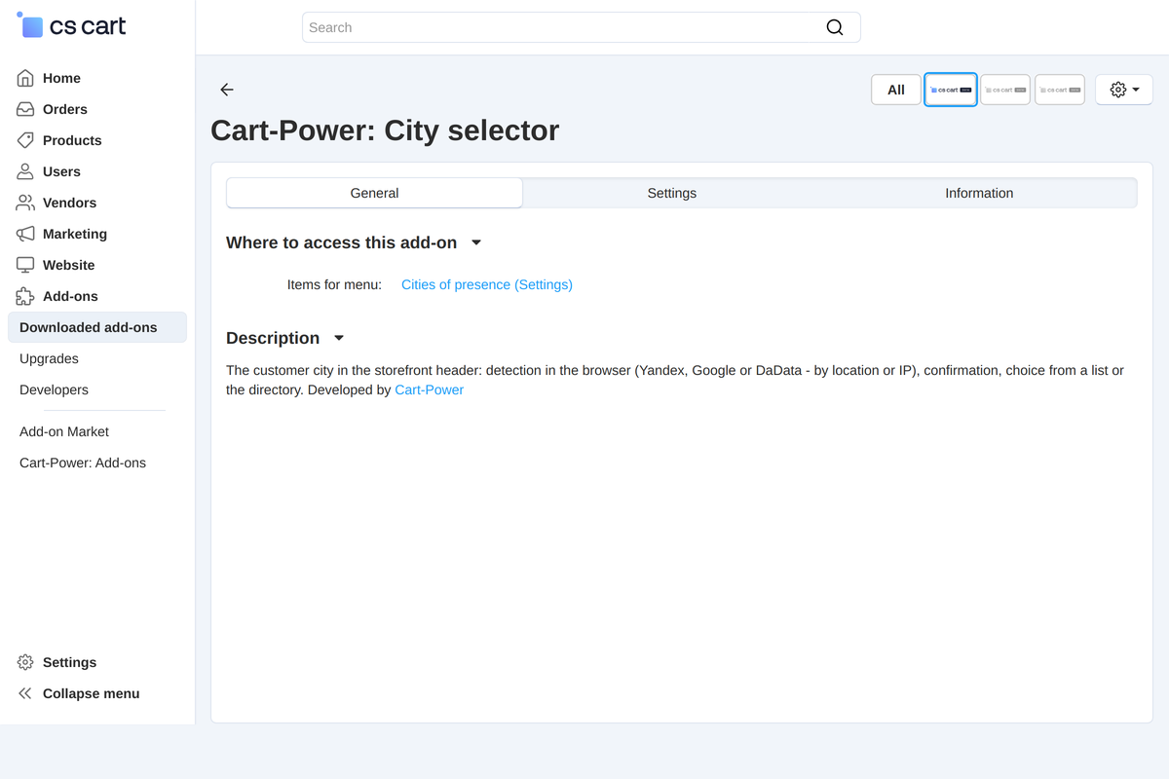Click the Home house icon
The image size is (1169, 779).
pyautogui.click(x=25, y=78)
